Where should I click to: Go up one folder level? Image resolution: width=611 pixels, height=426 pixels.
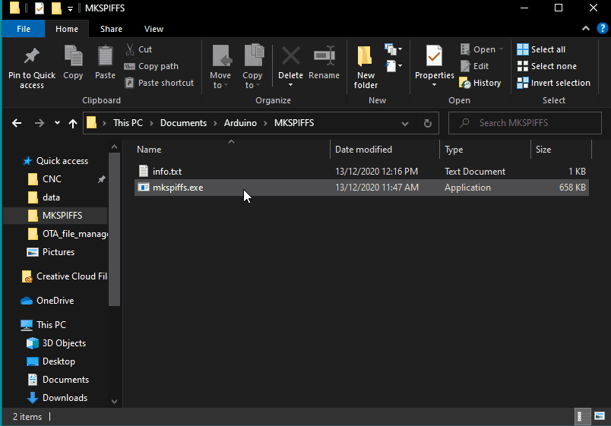(73, 124)
